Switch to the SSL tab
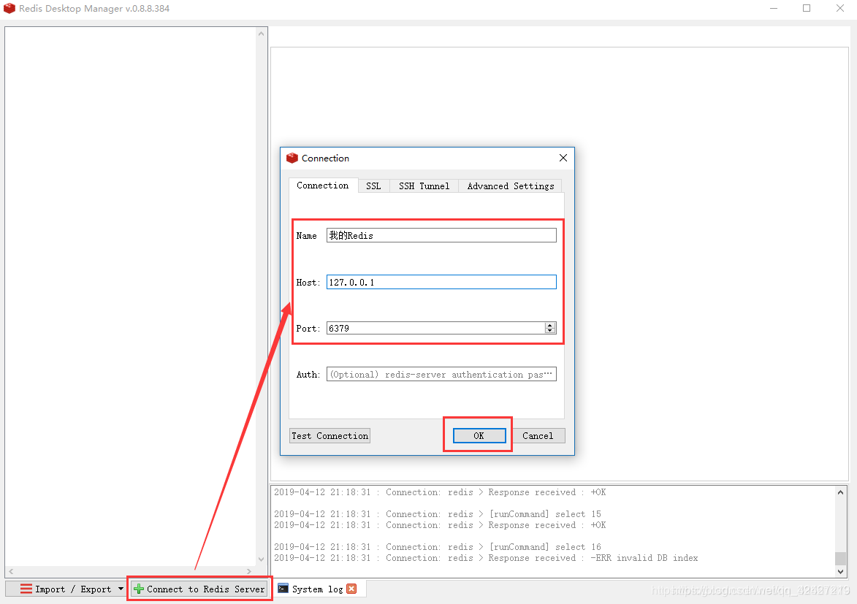This screenshot has height=604, width=857. pos(374,186)
